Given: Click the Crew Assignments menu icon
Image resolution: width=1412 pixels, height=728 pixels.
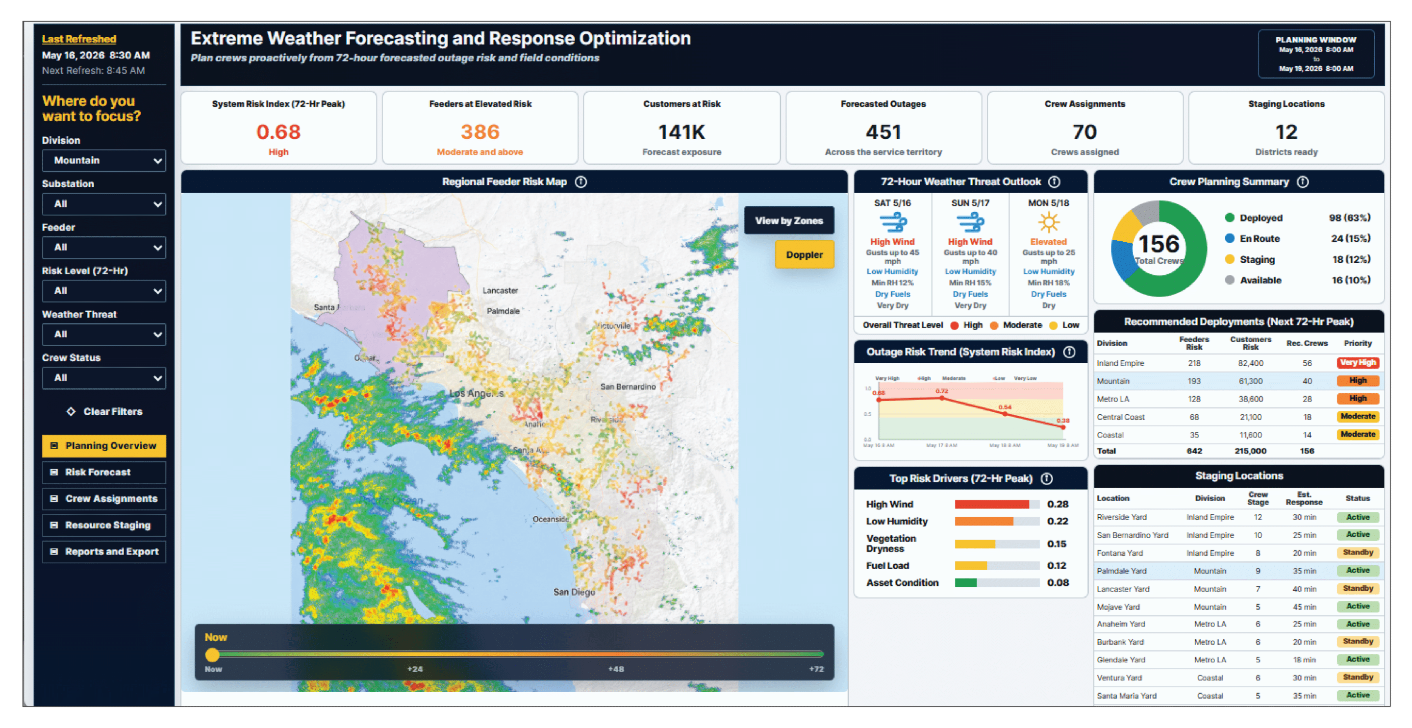Looking at the screenshot, I should click(x=54, y=499).
